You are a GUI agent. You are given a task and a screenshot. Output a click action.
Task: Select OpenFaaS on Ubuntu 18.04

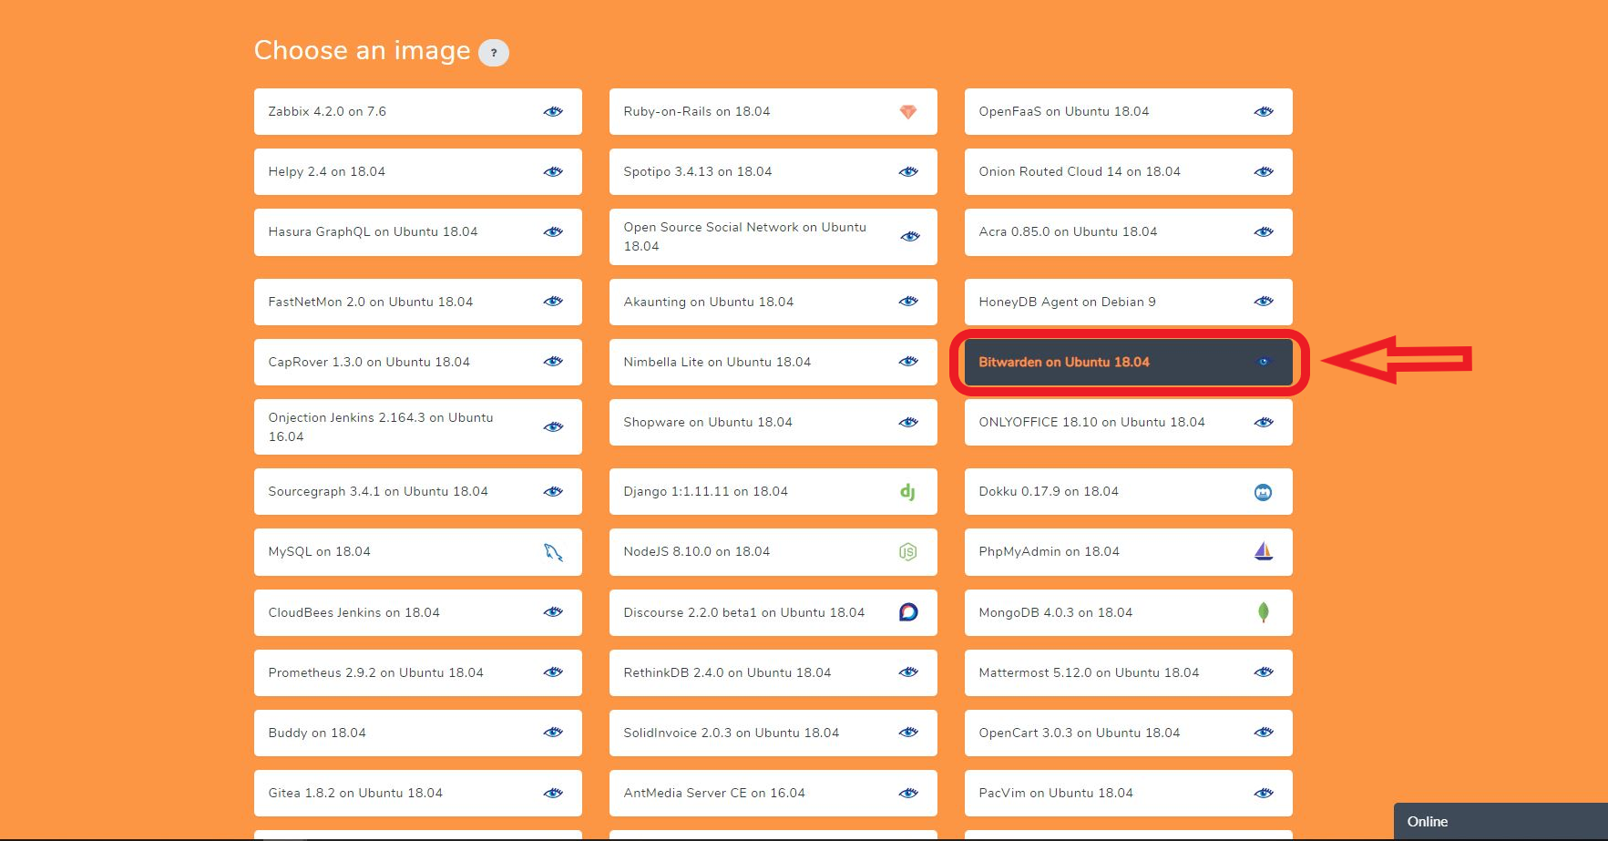coord(1129,112)
